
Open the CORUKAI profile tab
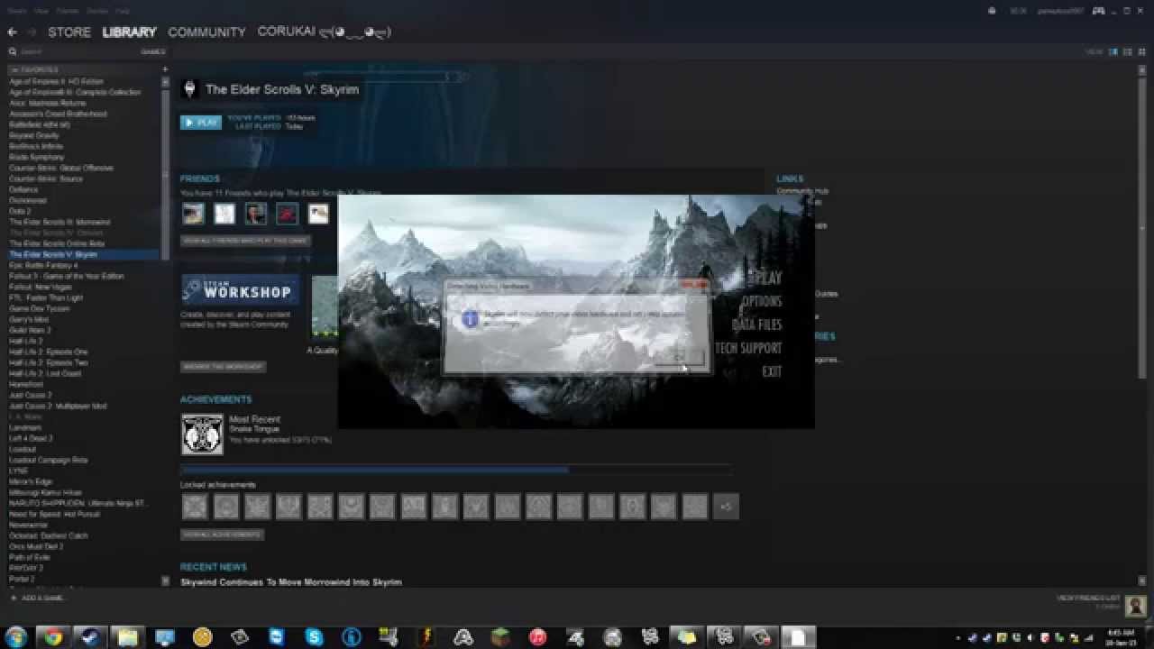pyautogui.click(x=324, y=32)
